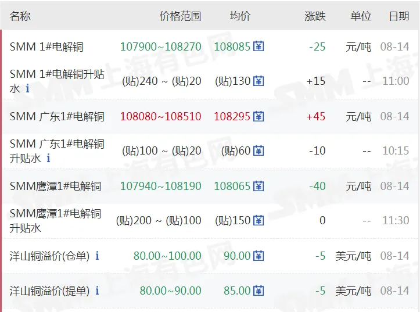The width and height of the screenshot is (420, 312).
Task: Open the SMM鹰潭1#电解铜升贴水 link
Action: (55, 221)
